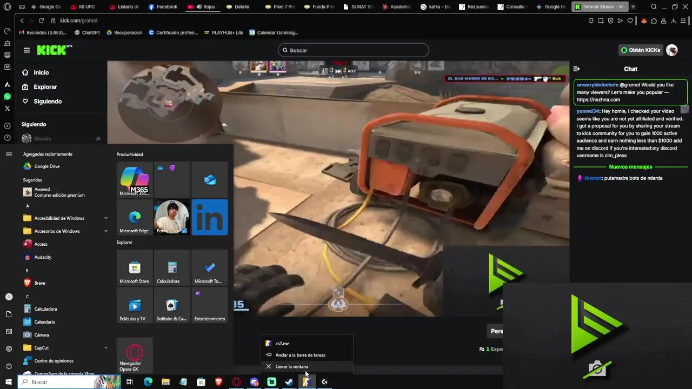The image size is (692, 389).
Task: Open Explorar in the Kick sidebar
Action: point(45,87)
